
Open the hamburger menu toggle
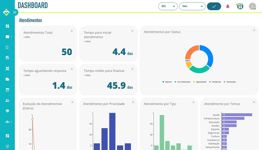point(15,12)
